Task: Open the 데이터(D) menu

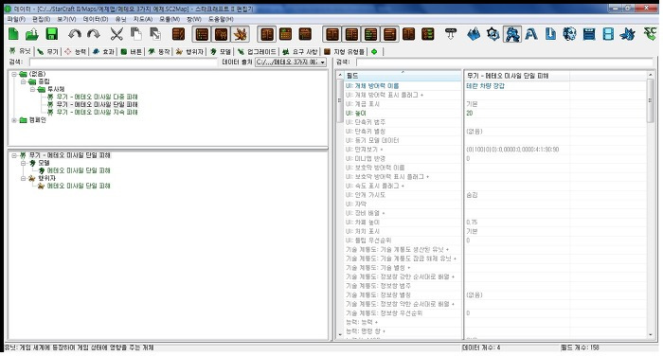Action: [96, 19]
